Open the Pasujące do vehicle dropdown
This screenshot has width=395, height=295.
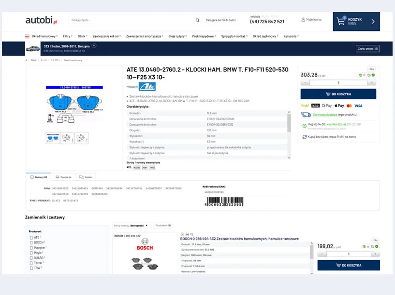tap(221, 20)
